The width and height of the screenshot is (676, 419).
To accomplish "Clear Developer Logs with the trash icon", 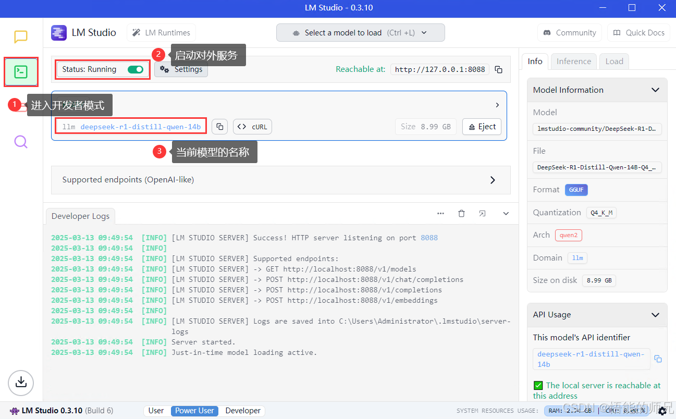I will coord(461,214).
